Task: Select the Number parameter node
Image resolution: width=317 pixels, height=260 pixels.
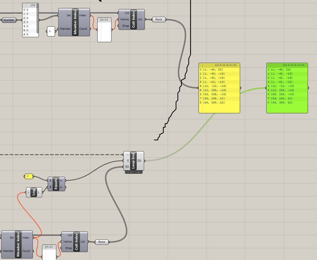Action: coord(9,20)
